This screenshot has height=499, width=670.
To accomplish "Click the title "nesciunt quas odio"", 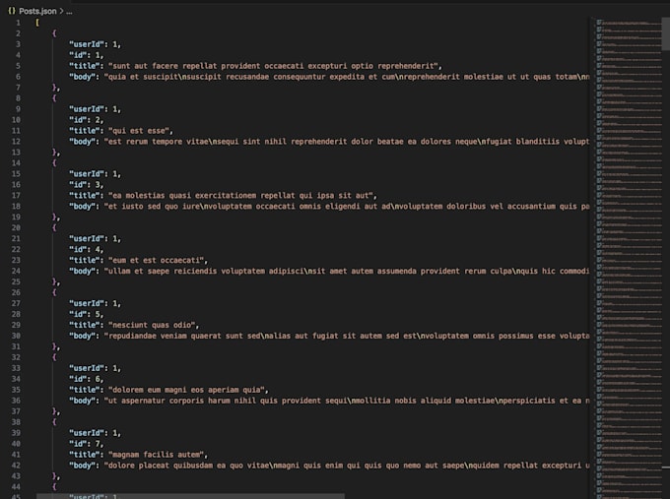I will click(152, 325).
